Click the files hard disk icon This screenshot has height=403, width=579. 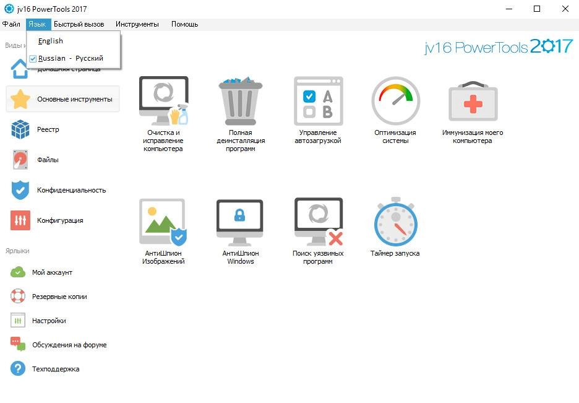20,160
